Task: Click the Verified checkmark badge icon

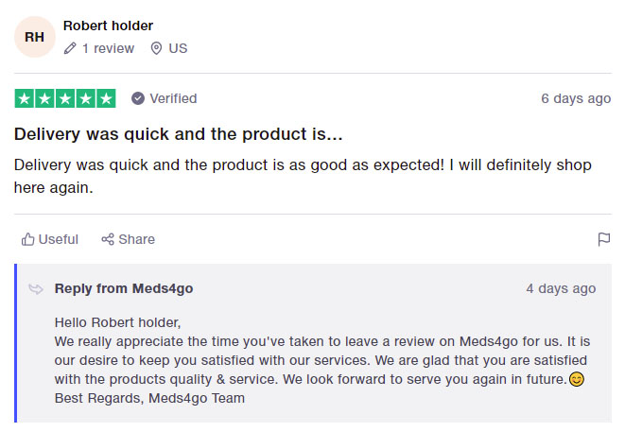Action: 138,98
